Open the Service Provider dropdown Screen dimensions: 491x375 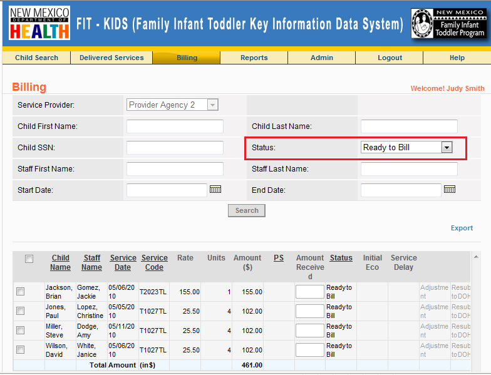[x=172, y=105]
